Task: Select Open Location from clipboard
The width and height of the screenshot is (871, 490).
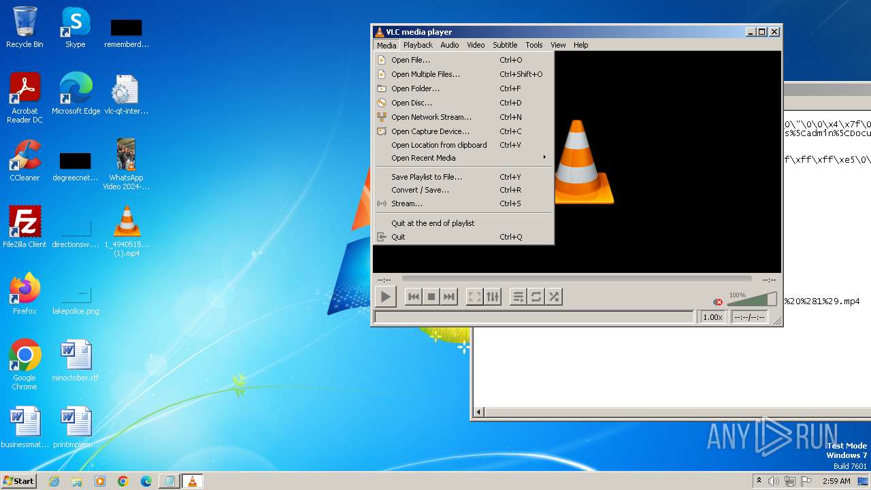Action: [x=464, y=145]
